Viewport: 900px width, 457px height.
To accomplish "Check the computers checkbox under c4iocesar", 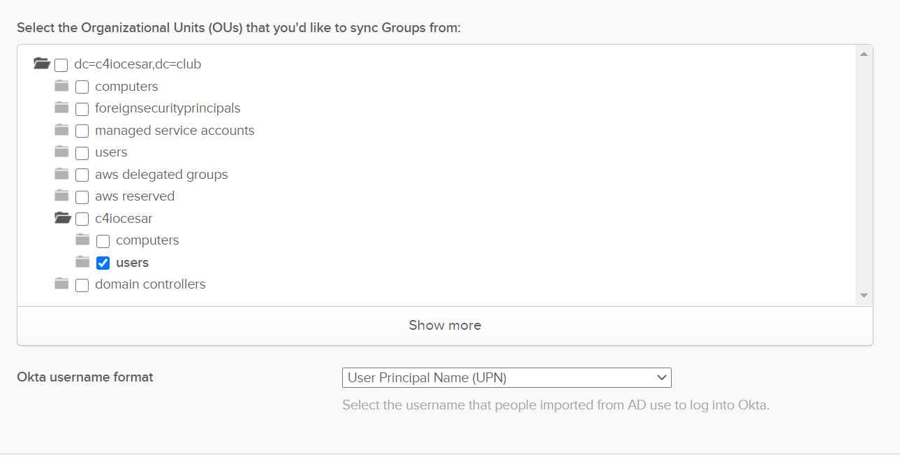I will pos(103,241).
